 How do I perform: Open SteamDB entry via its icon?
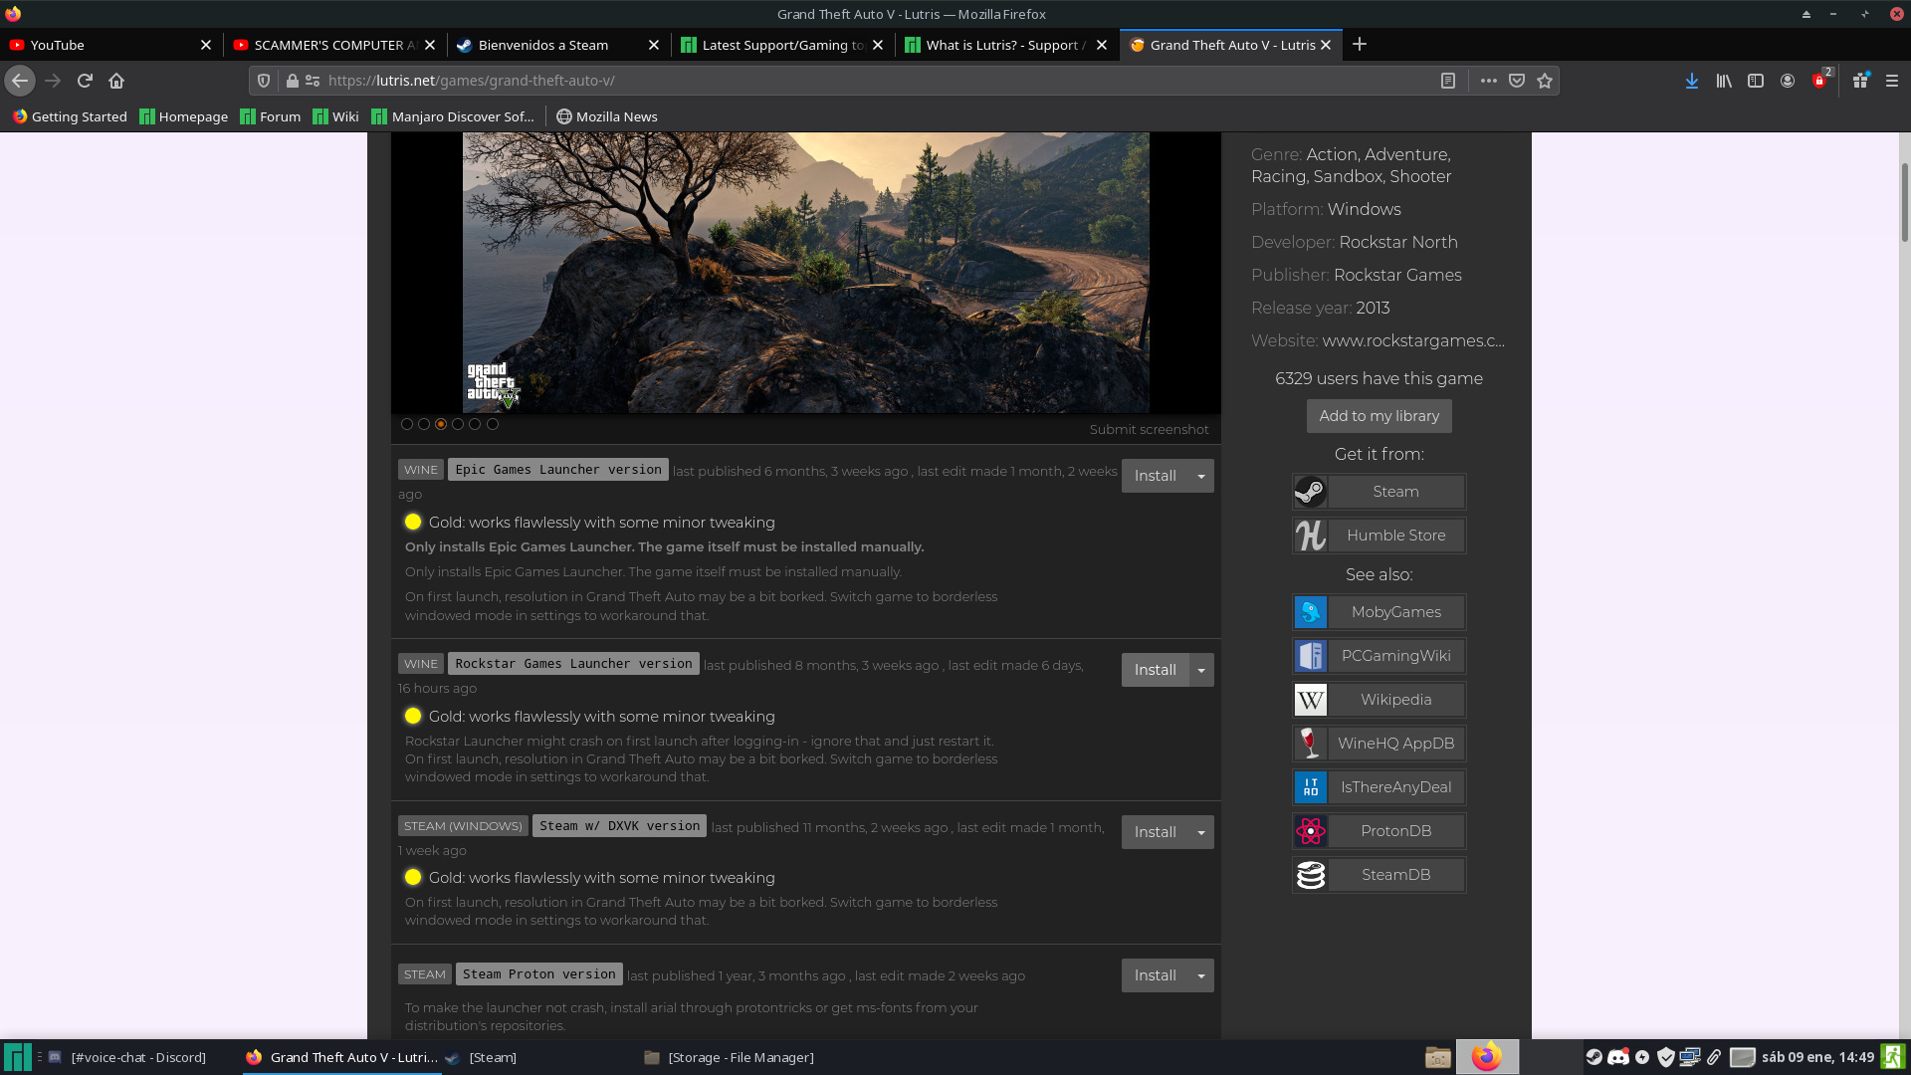[x=1309, y=874]
